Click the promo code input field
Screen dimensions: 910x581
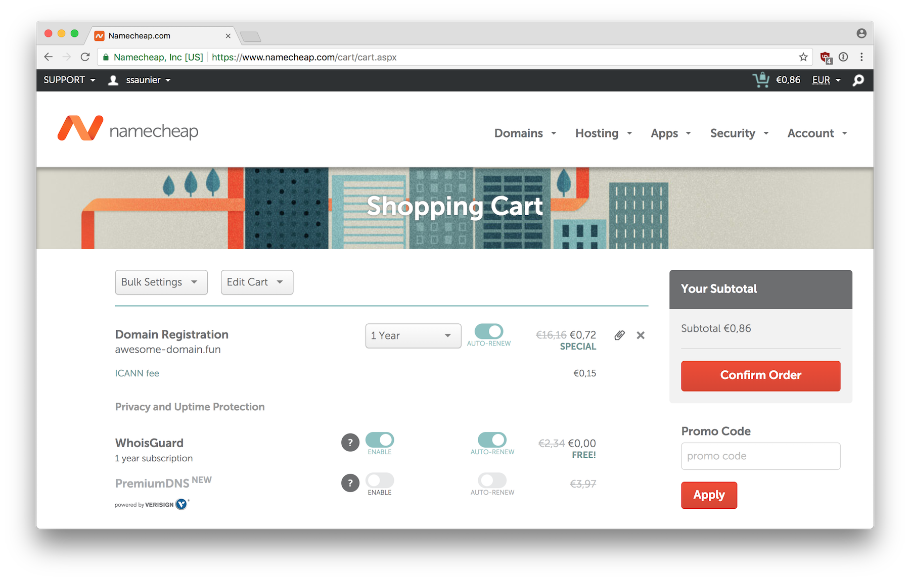tap(760, 456)
